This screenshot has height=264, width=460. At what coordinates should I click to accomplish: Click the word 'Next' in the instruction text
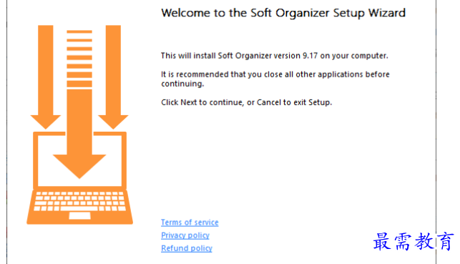coord(188,102)
